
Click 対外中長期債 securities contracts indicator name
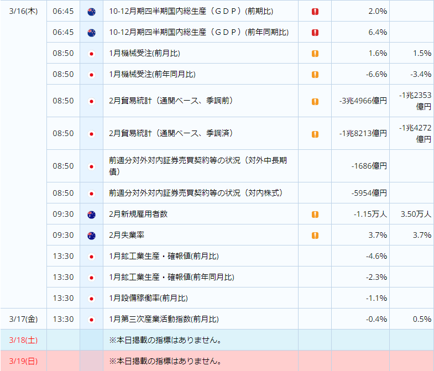click(x=198, y=166)
